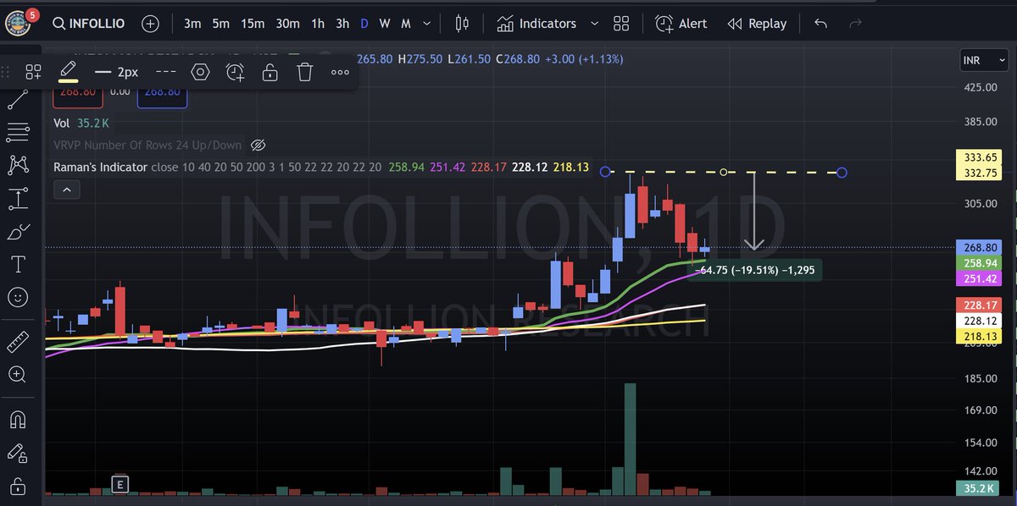This screenshot has height=506, width=1017.
Task: Create an alert using the Alert icon
Action: click(681, 23)
